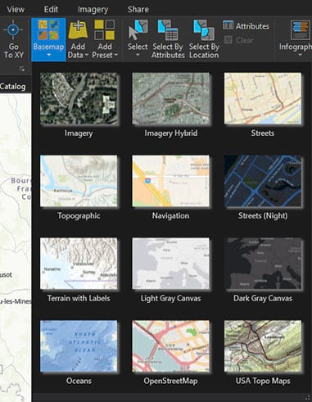Expand the Select tool dropdown arrow

(x=138, y=56)
